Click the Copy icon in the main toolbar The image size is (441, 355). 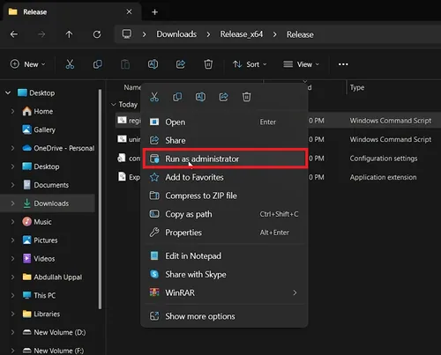(98, 64)
